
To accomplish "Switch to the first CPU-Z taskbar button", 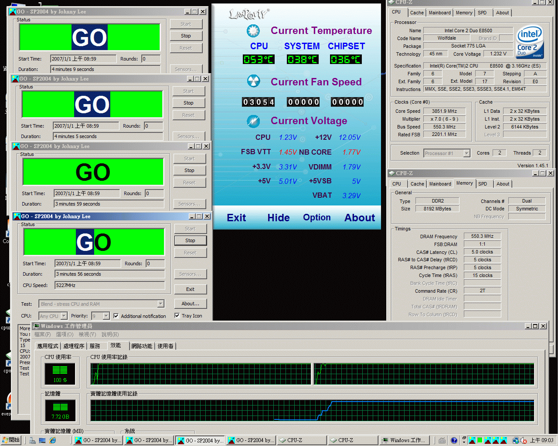I will pos(301,440).
